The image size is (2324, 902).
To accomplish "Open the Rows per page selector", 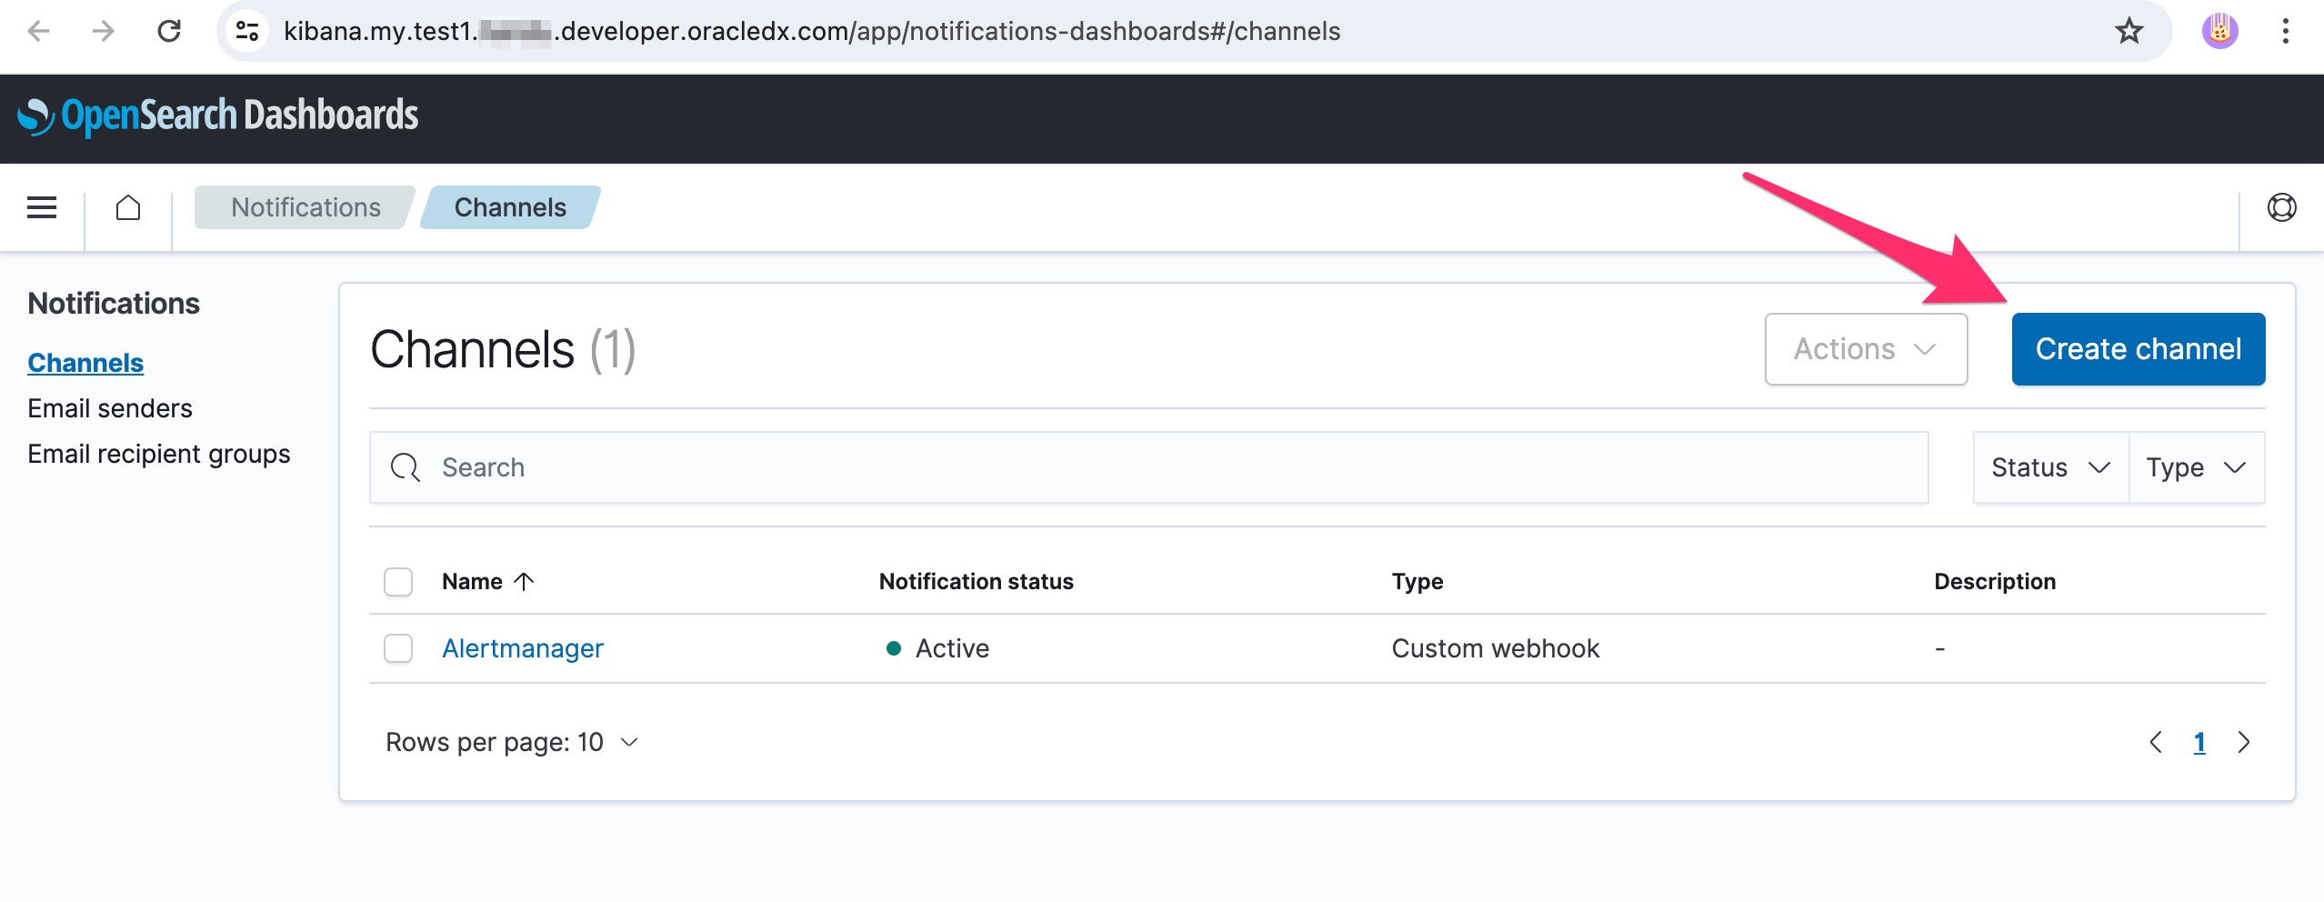I will pos(512,742).
